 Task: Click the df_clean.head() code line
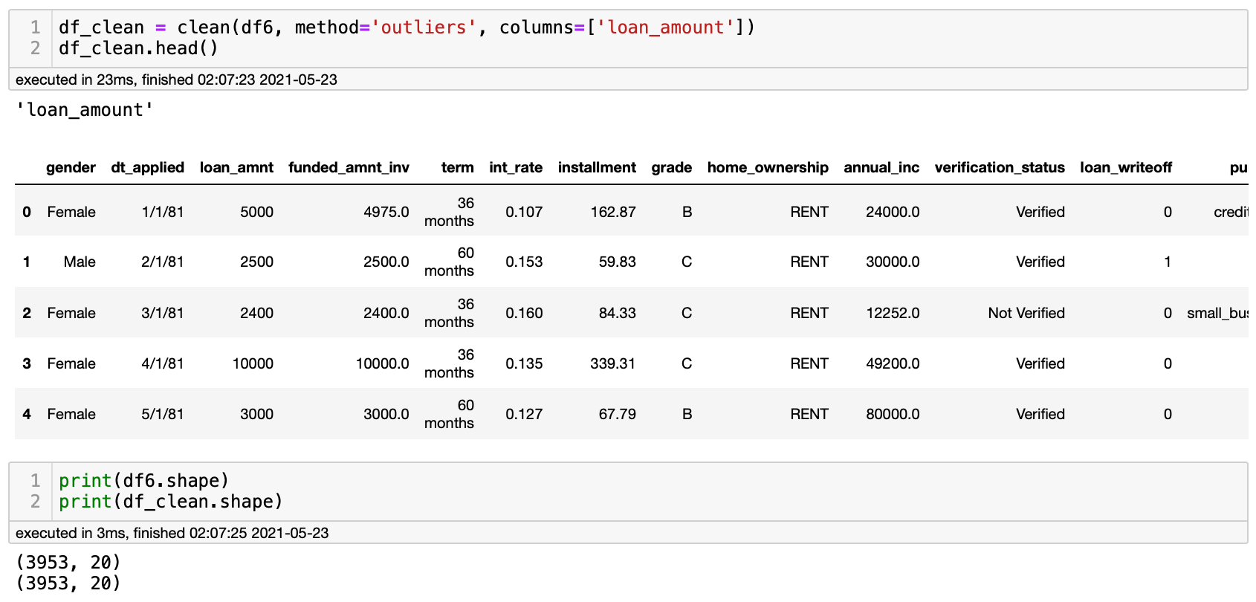pos(138,48)
